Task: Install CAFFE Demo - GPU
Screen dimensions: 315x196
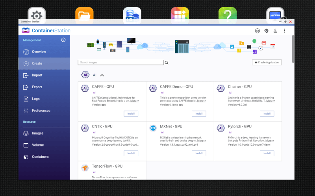Action: tap(199, 114)
